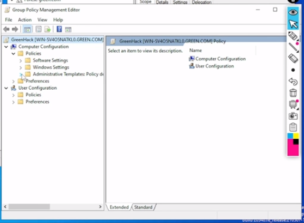Open the Delegation tab in background window
This screenshot has height=223, width=304.
coord(202,2)
